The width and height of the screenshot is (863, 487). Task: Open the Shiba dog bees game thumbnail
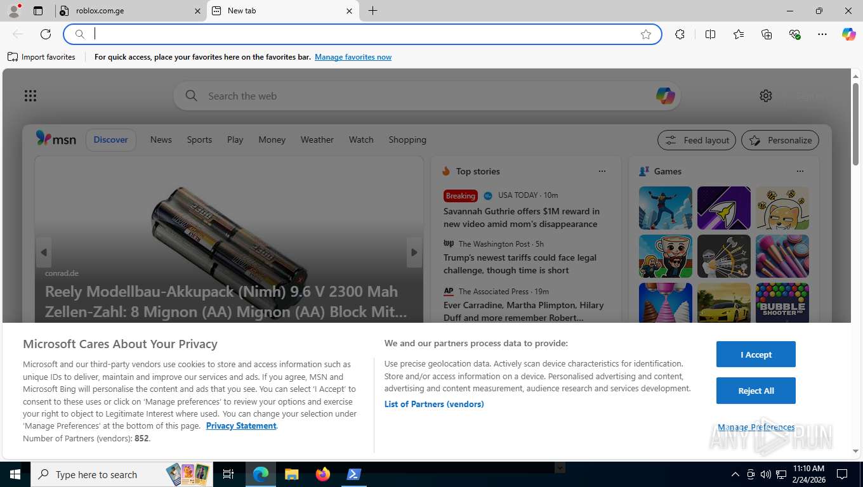pos(782,208)
